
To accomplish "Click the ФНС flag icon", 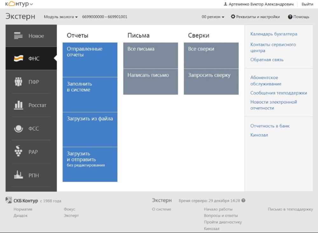I will [x=18, y=58].
